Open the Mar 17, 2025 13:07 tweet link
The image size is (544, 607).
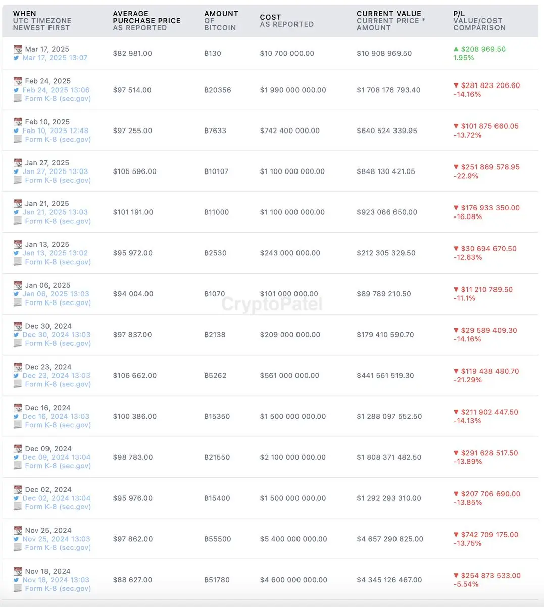[55, 58]
